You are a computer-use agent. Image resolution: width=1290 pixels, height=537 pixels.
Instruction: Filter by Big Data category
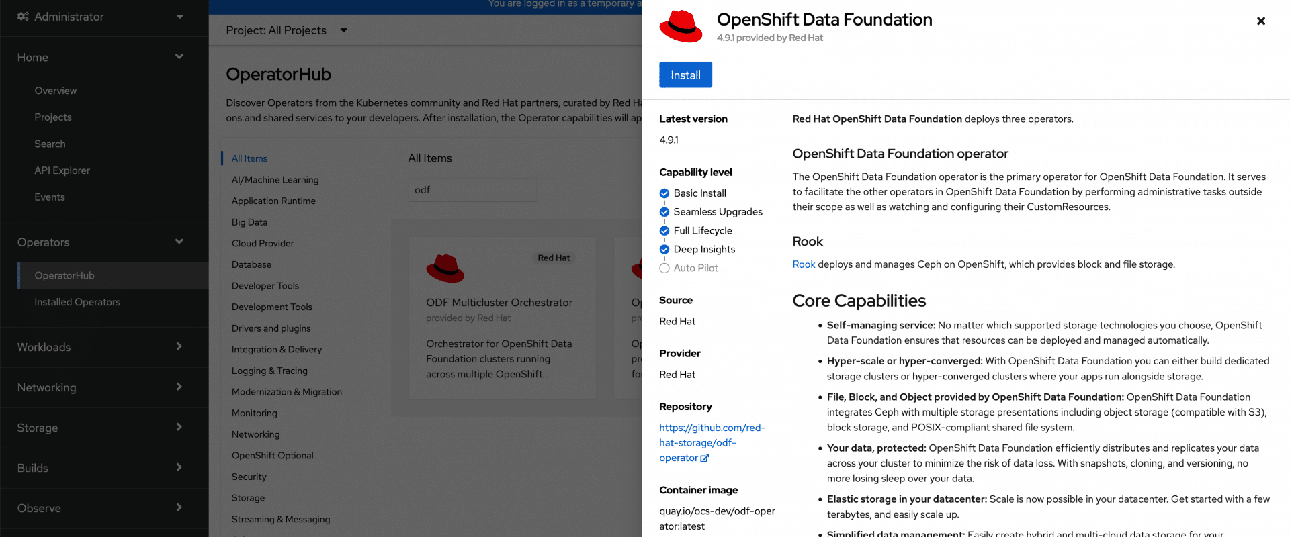[249, 222]
